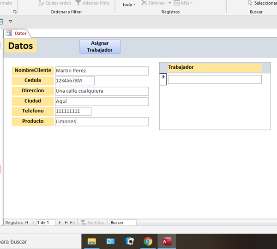Screen dimensions: 277x249
Task: Click the Access icon in taskbar
Action: pyautogui.click(x=166, y=241)
